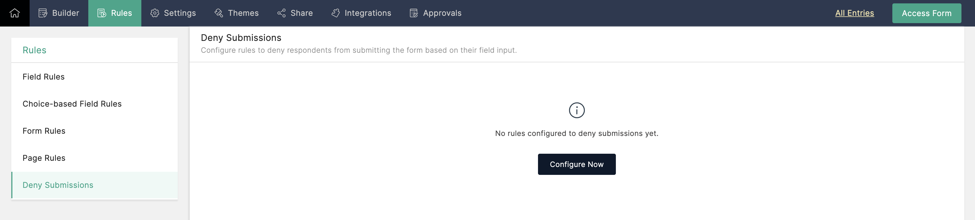The image size is (975, 220).
Task: Click the Builder form icon
Action: (43, 13)
